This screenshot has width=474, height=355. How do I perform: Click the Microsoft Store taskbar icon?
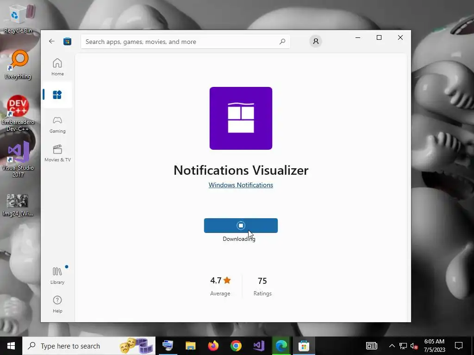(304, 346)
